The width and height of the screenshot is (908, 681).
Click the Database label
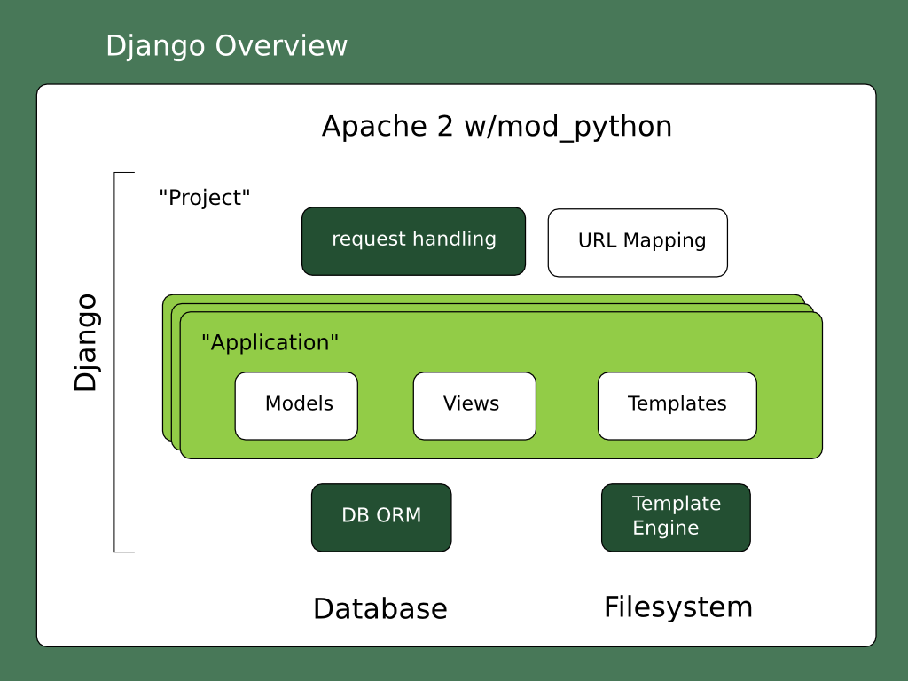pyautogui.click(x=380, y=608)
